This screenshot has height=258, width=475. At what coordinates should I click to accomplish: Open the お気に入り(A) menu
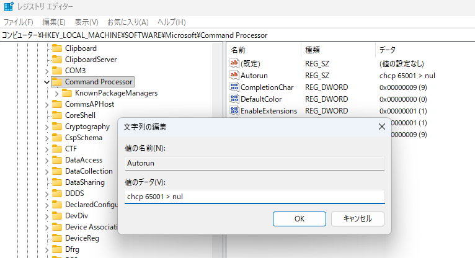[x=128, y=22]
